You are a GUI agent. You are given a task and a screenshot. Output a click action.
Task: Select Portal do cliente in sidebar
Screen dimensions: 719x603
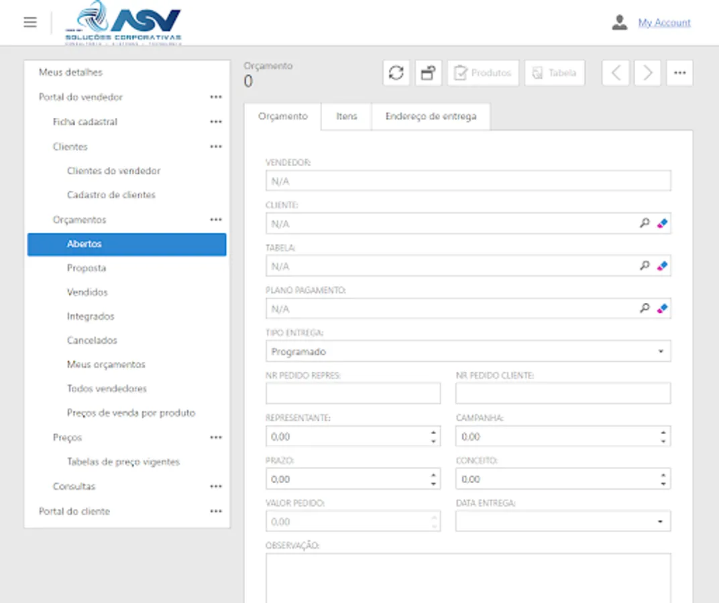point(74,511)
